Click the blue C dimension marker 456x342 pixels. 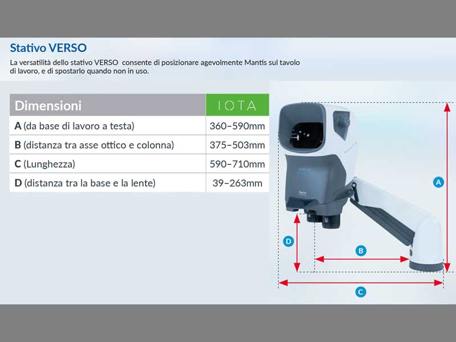click(361, 292)
